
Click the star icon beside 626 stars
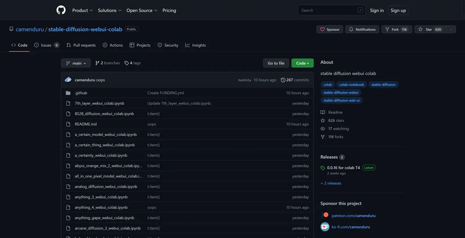click(323, 120)
